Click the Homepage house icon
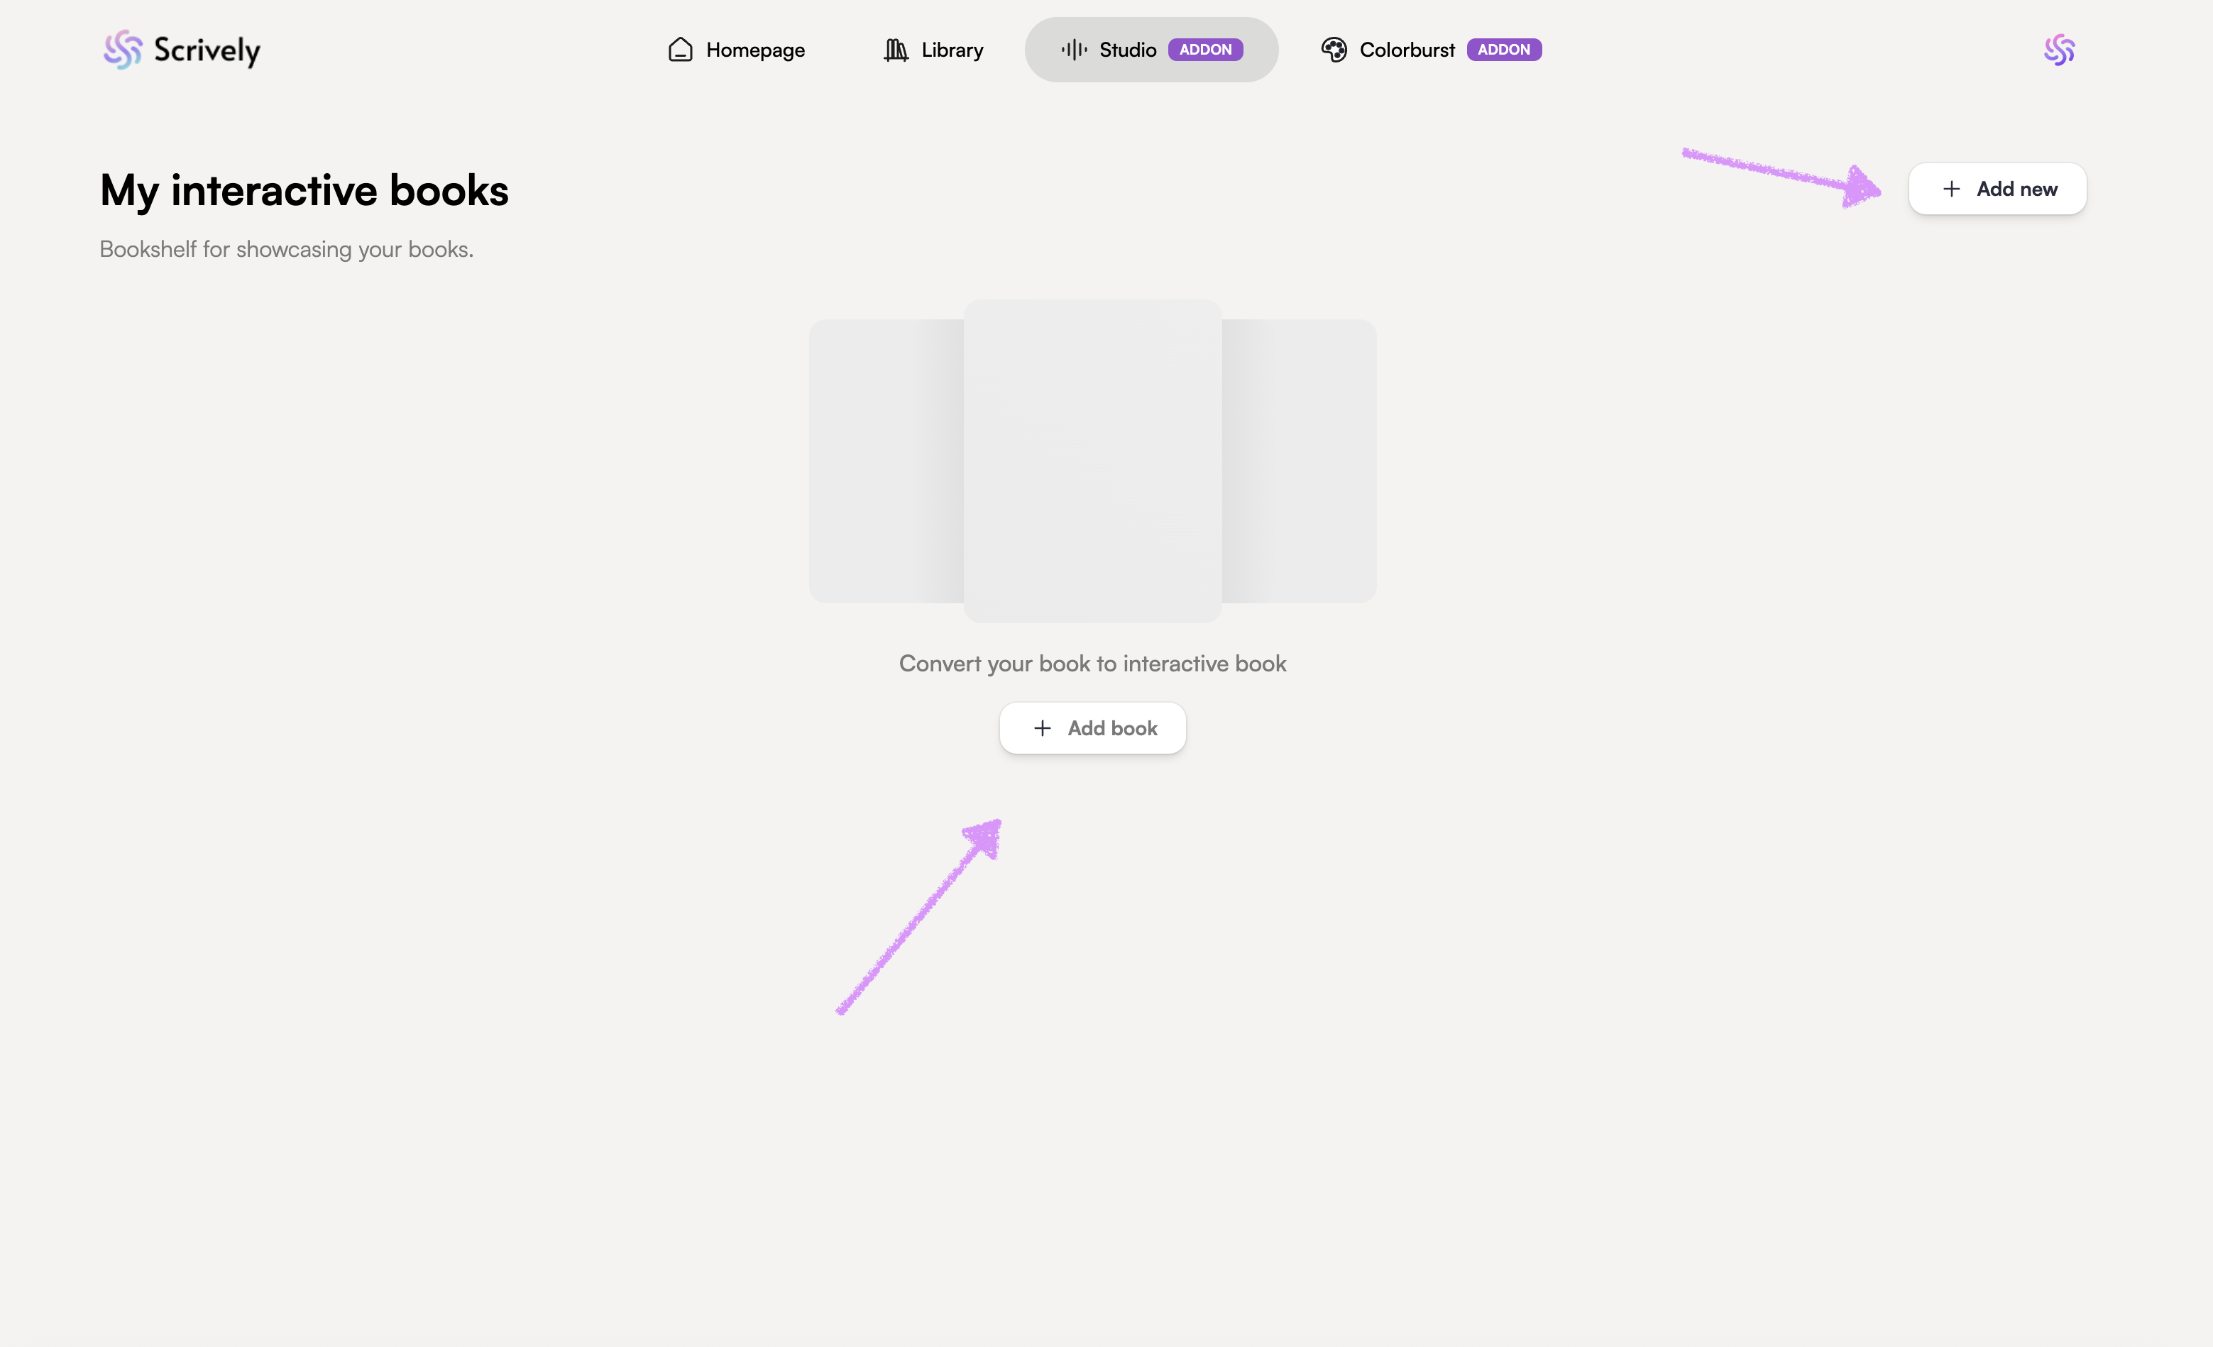2213x1347 pixels. click(x=680, y=50)
